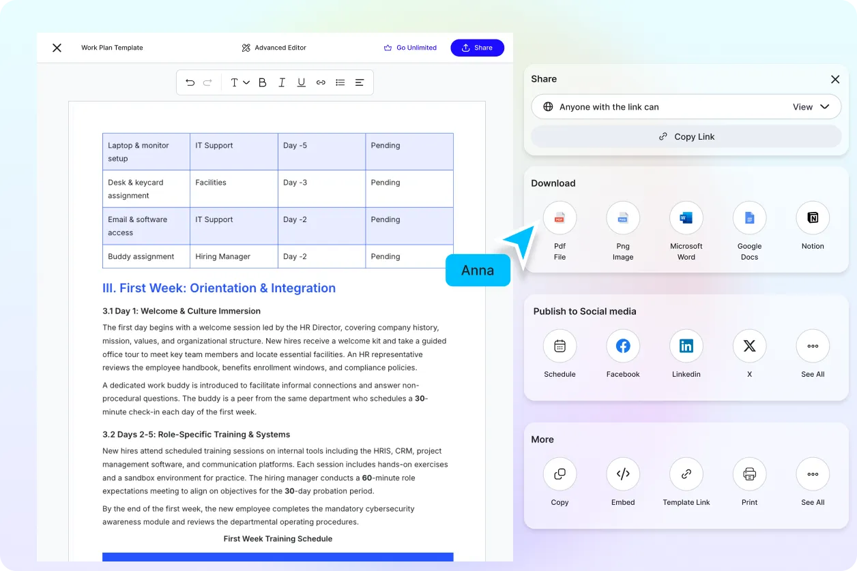The height and width of the screenshot is (571, 857).
Task: Open the Advanced Editor
Action: (x=274, y=48)
